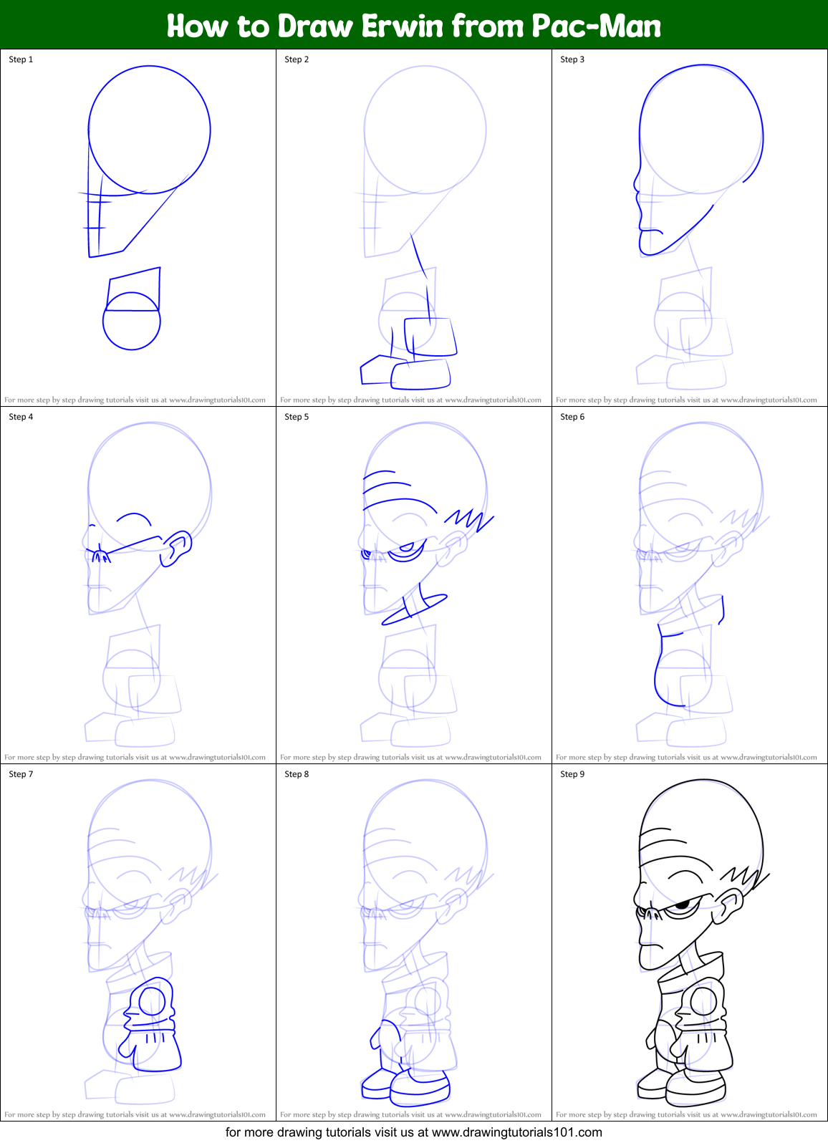Click the website caption under Step 9
This screenshot has height=1143, width=828.
click(x=686, y=1115)
